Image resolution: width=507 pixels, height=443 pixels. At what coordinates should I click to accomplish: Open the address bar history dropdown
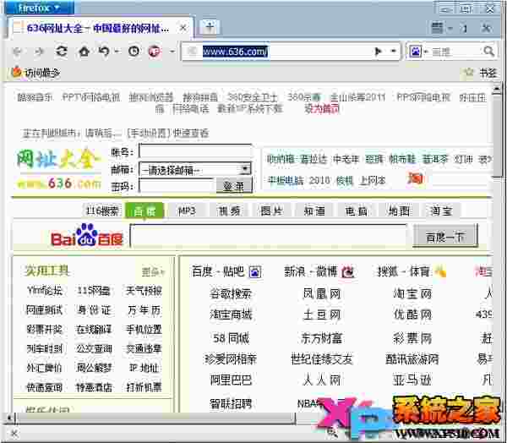(393, 51)
